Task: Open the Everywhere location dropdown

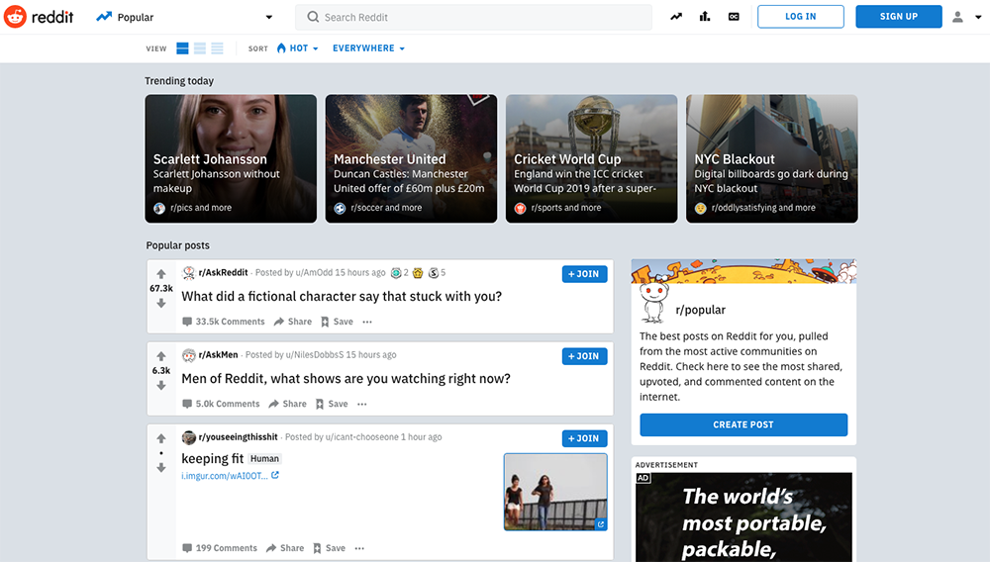Action: coord(368,48)
